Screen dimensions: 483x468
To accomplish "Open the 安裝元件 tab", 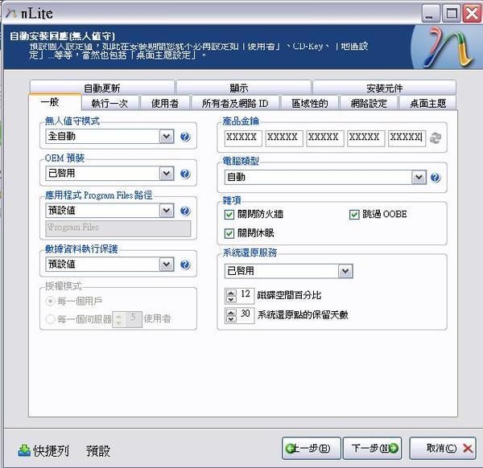I will (x=385, y=88).
